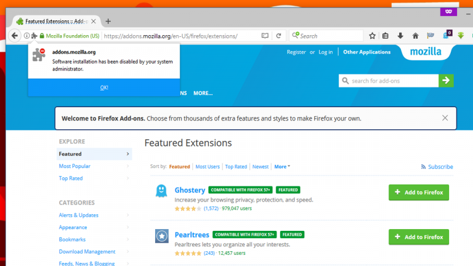Open Appearance category
The width and height of the screenshot is (473, 266).
(73, 227)
